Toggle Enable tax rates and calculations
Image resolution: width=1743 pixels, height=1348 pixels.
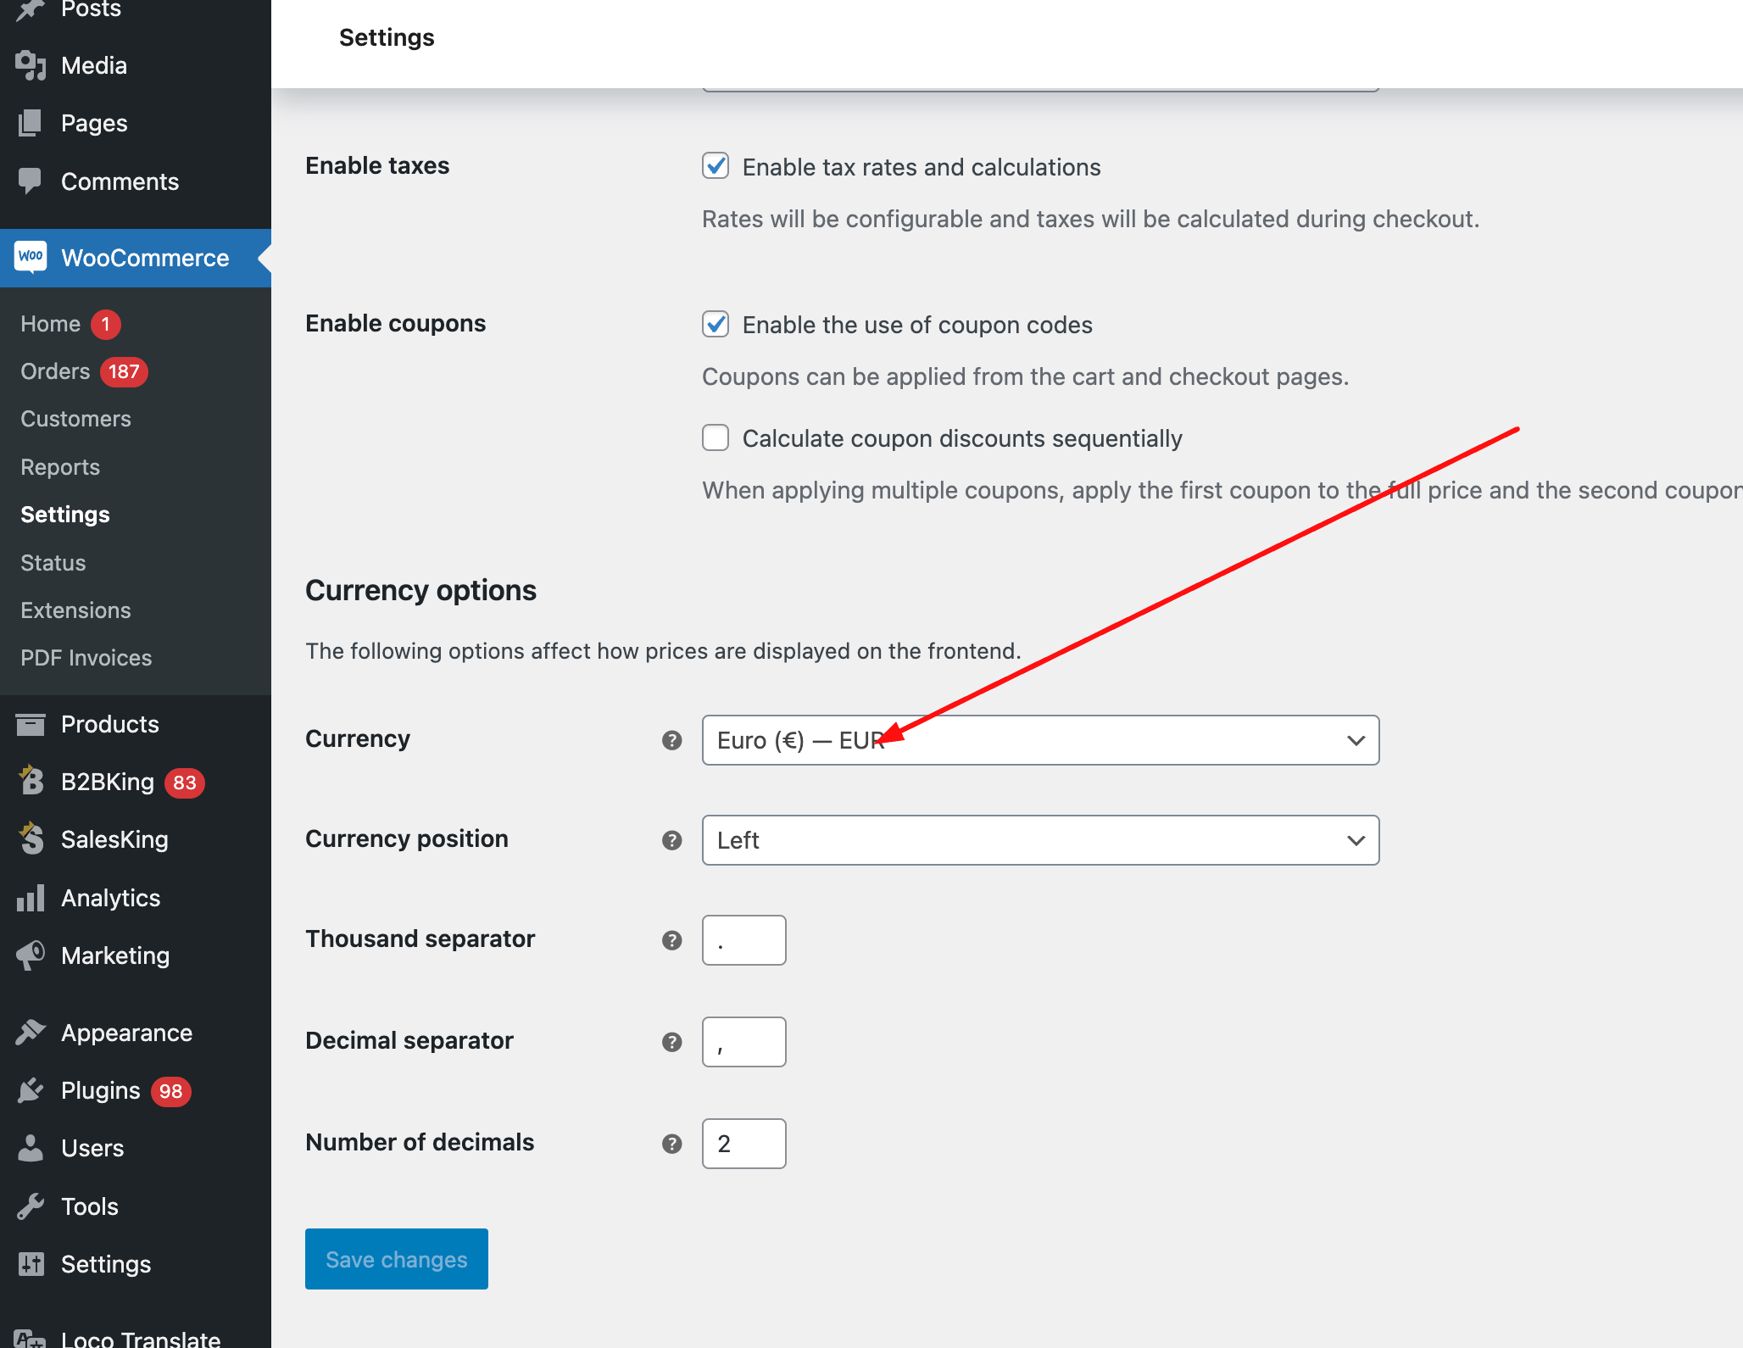point(716,165)
